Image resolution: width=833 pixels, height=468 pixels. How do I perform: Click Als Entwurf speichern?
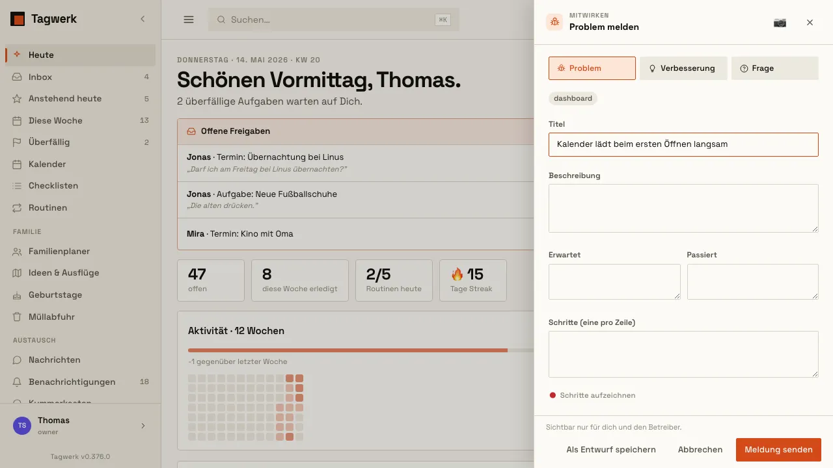click(x=611, y=450)
